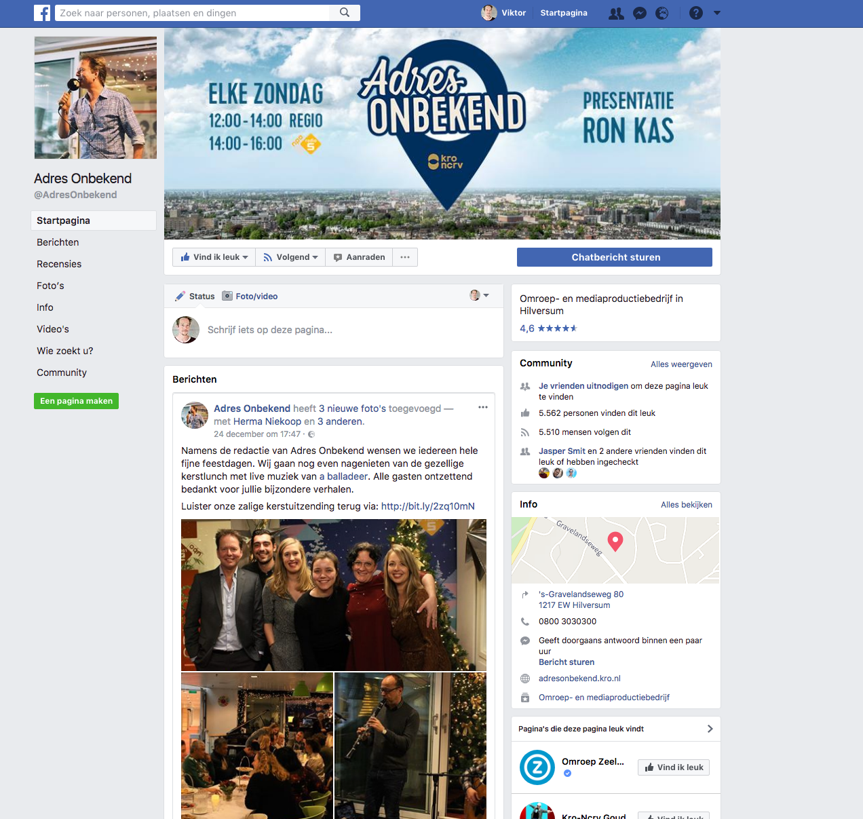Click the 3 nieuwe foto's link

point(352,408)
